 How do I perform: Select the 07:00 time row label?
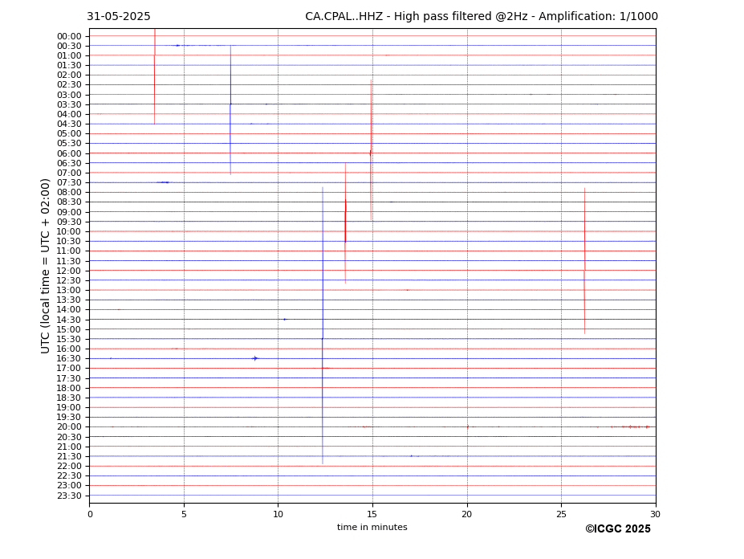[69, 173]
